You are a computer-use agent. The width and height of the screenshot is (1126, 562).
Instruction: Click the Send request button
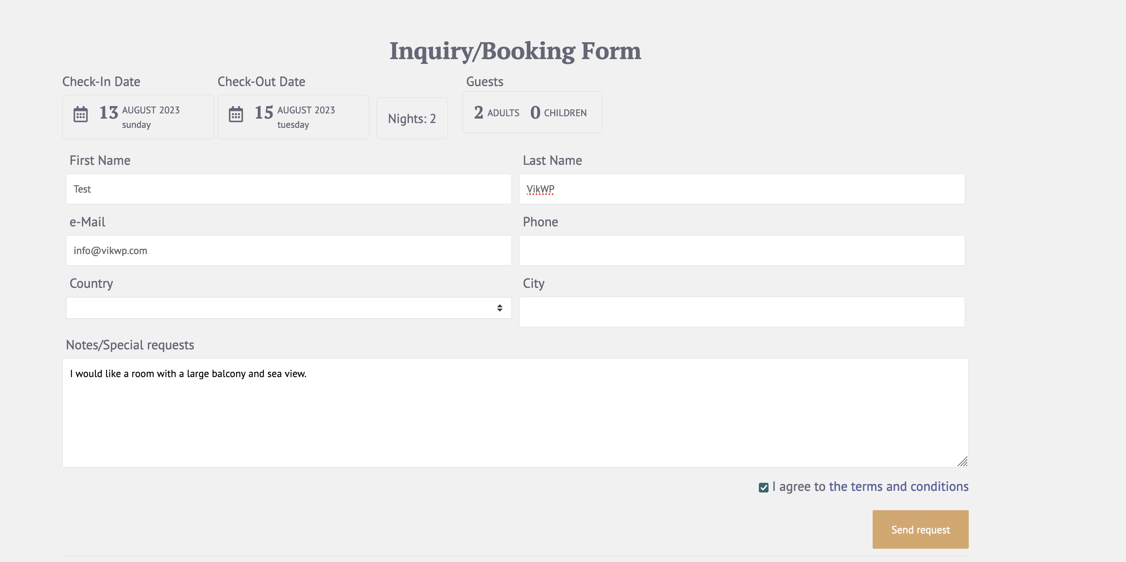tap(921, 529)
